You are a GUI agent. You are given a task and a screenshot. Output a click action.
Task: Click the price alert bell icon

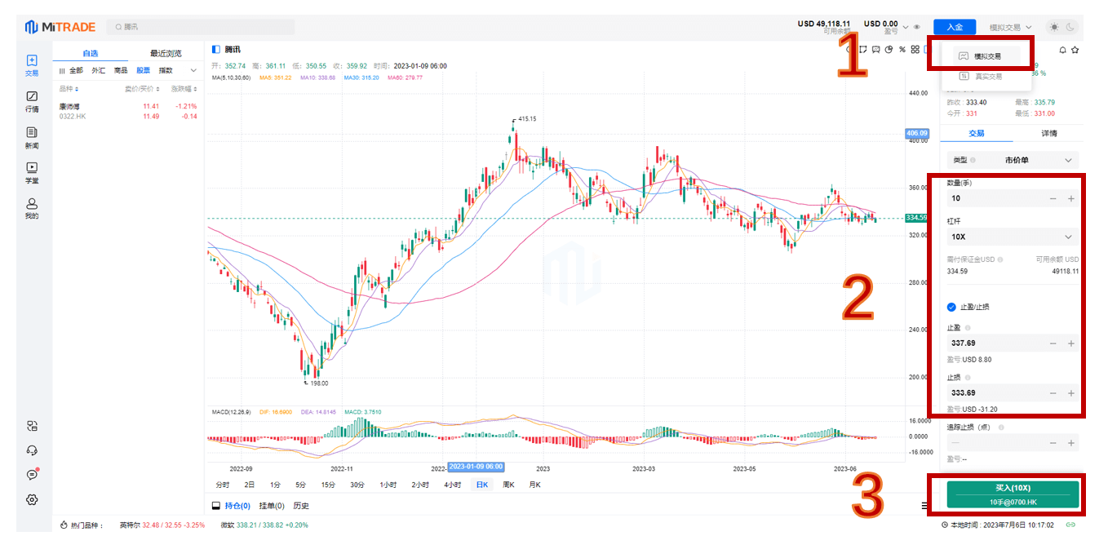click(x=1062, y=50)
